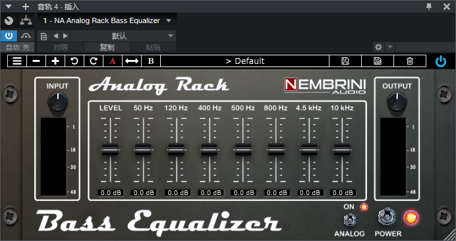This screenshot has width=456, height=241.
Task: Click the 400 Hz fader handle
Action: (210, 149)
